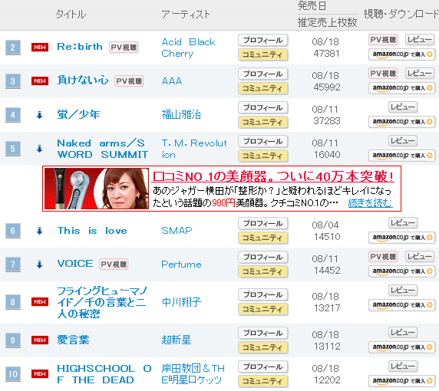Screen dimensions: 439x391
Task: Click the rank 5 number icon
Action: (x=13, y=149)
